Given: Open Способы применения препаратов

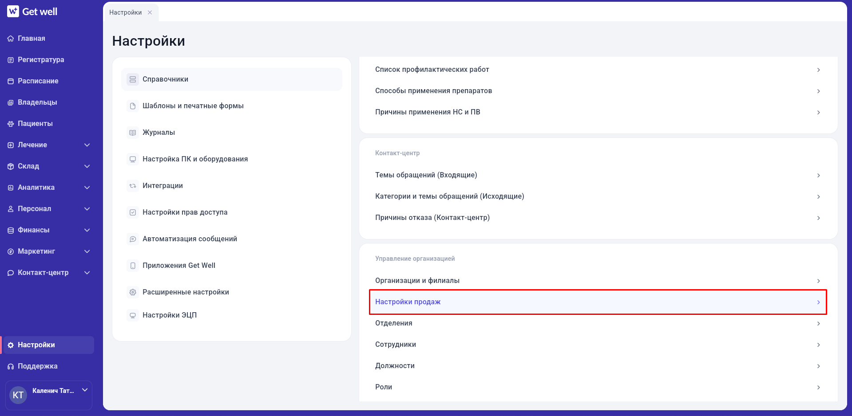Looking at the screenshot, I should click(x=598, y=91).
